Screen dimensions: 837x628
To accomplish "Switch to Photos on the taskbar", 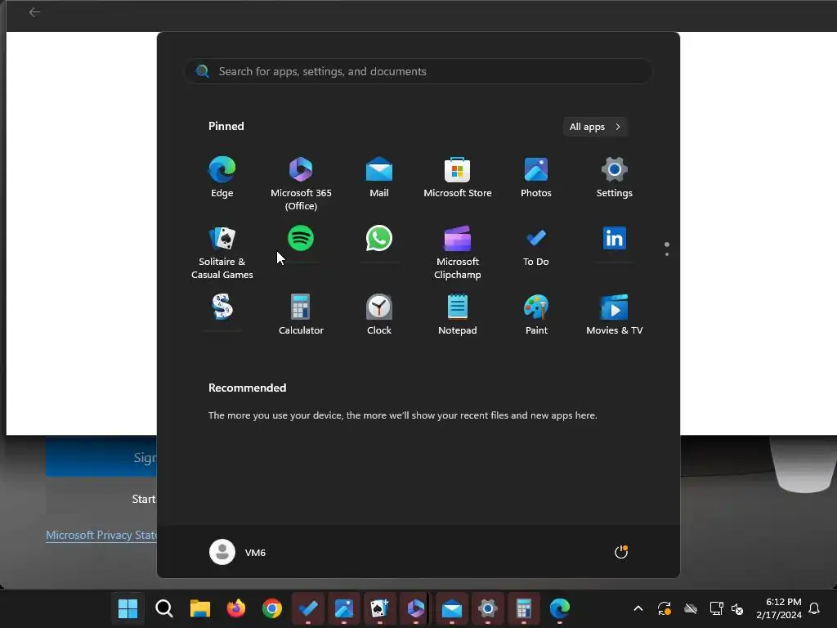I will (x=344, y=608).
